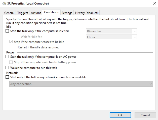Enable start only if computer is idle
The height and width of the screenshot is (120, 158).
pyautogui.click(x=7, y=31)
